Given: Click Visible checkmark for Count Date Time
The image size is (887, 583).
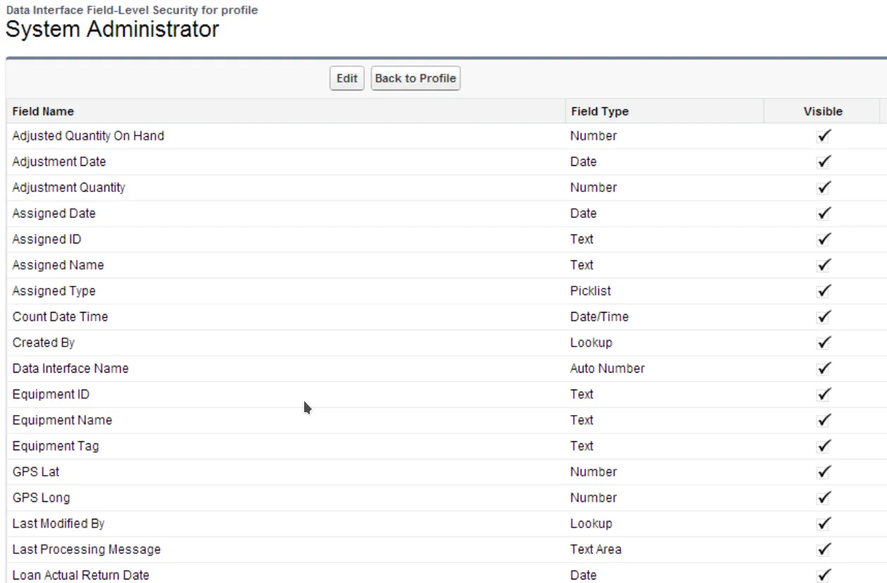Looking at the screenshot, I should 823,317.
